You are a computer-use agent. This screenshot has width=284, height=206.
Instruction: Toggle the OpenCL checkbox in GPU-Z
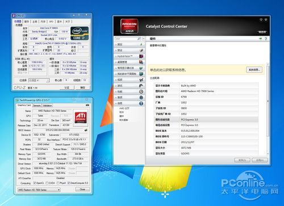click(x=34, y=183)
